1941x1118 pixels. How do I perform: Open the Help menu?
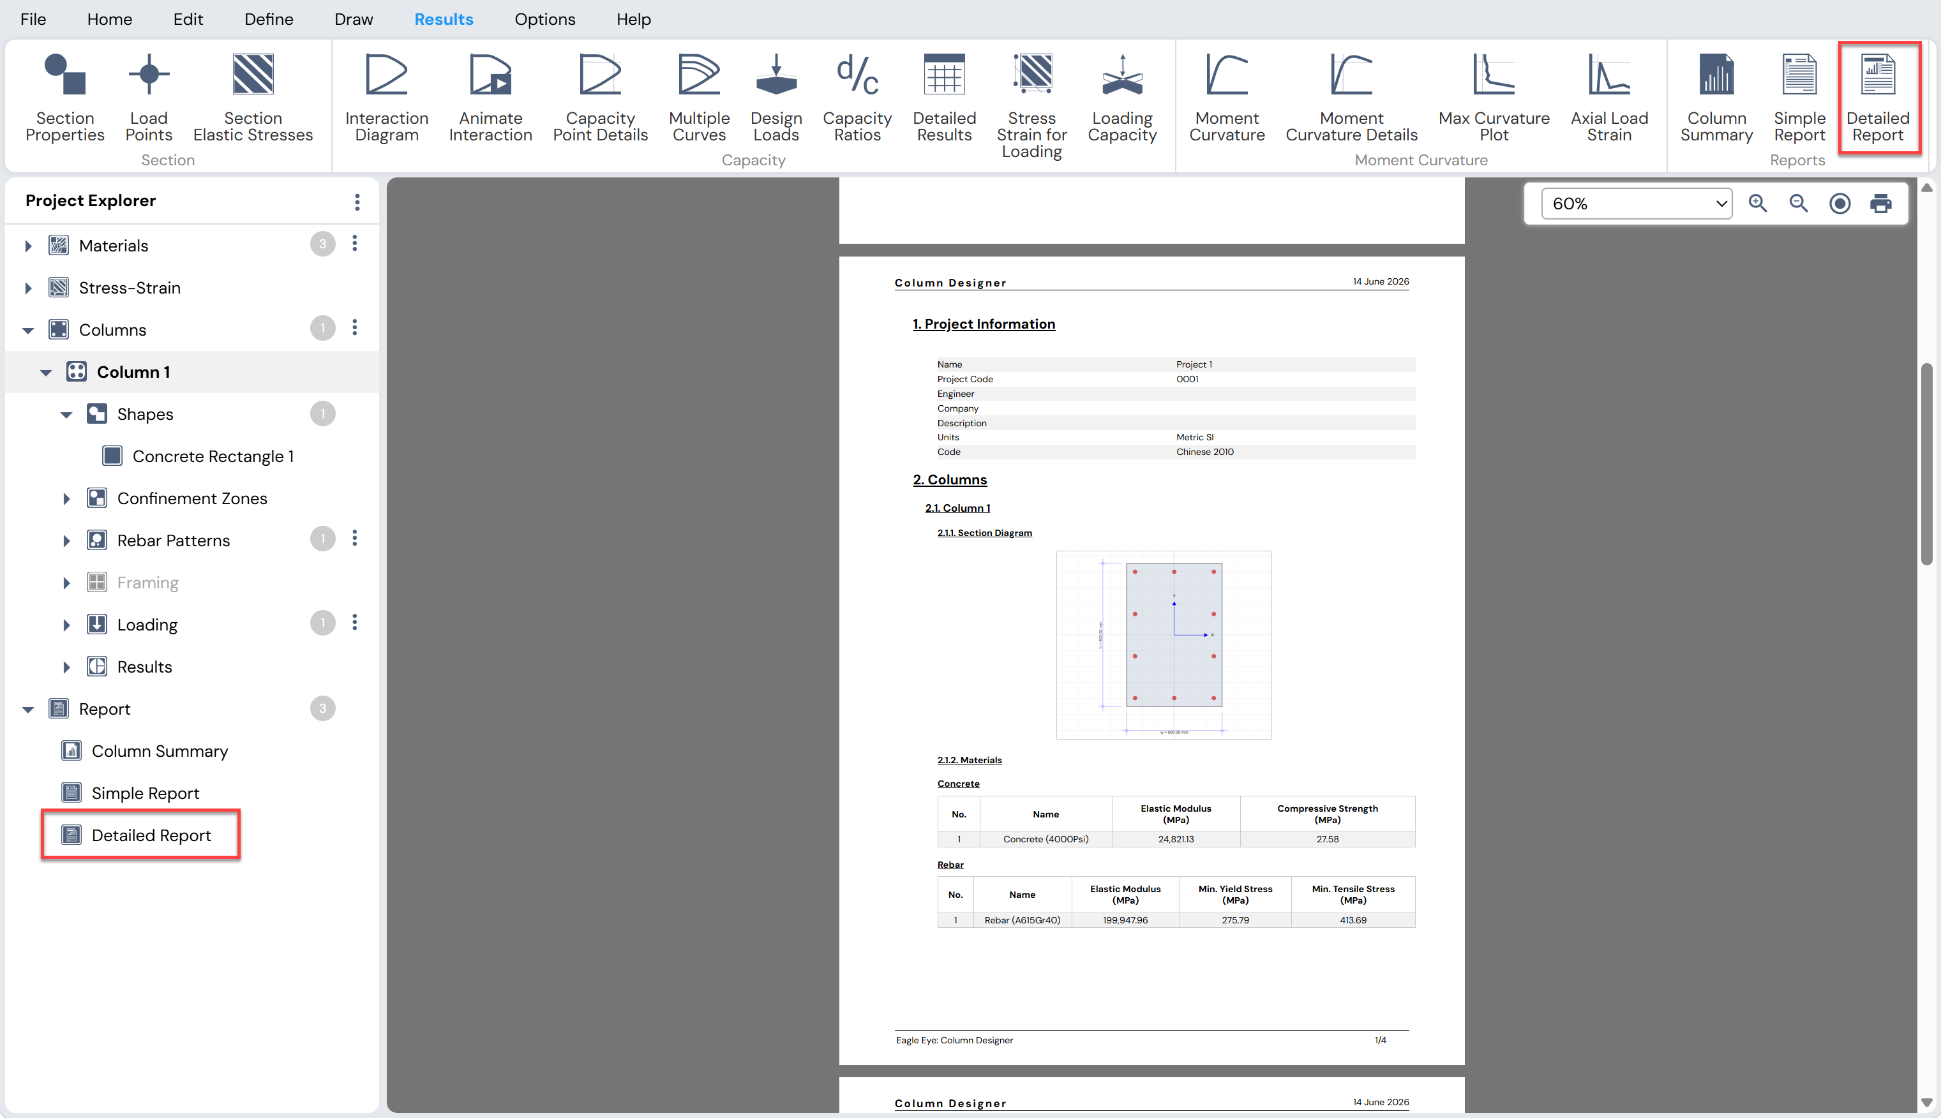[x=633, y=19]
